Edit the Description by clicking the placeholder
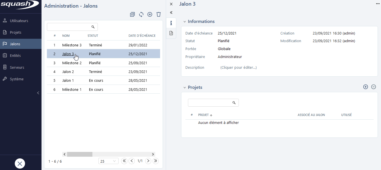The image size is (381, 170). (238, 67)
